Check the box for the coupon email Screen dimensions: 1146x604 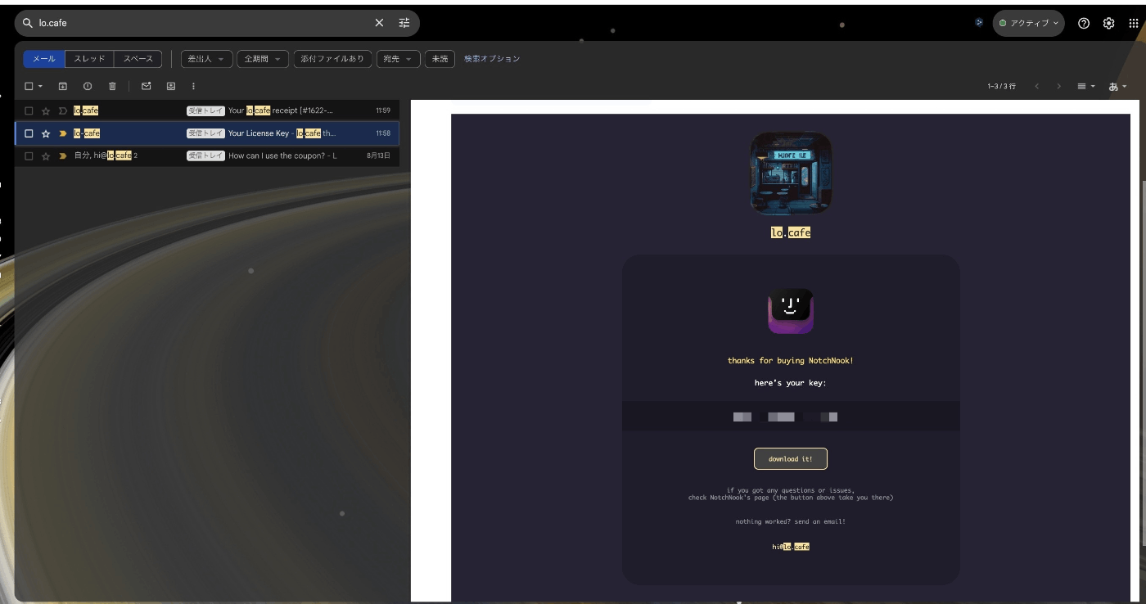click(29, 156)
